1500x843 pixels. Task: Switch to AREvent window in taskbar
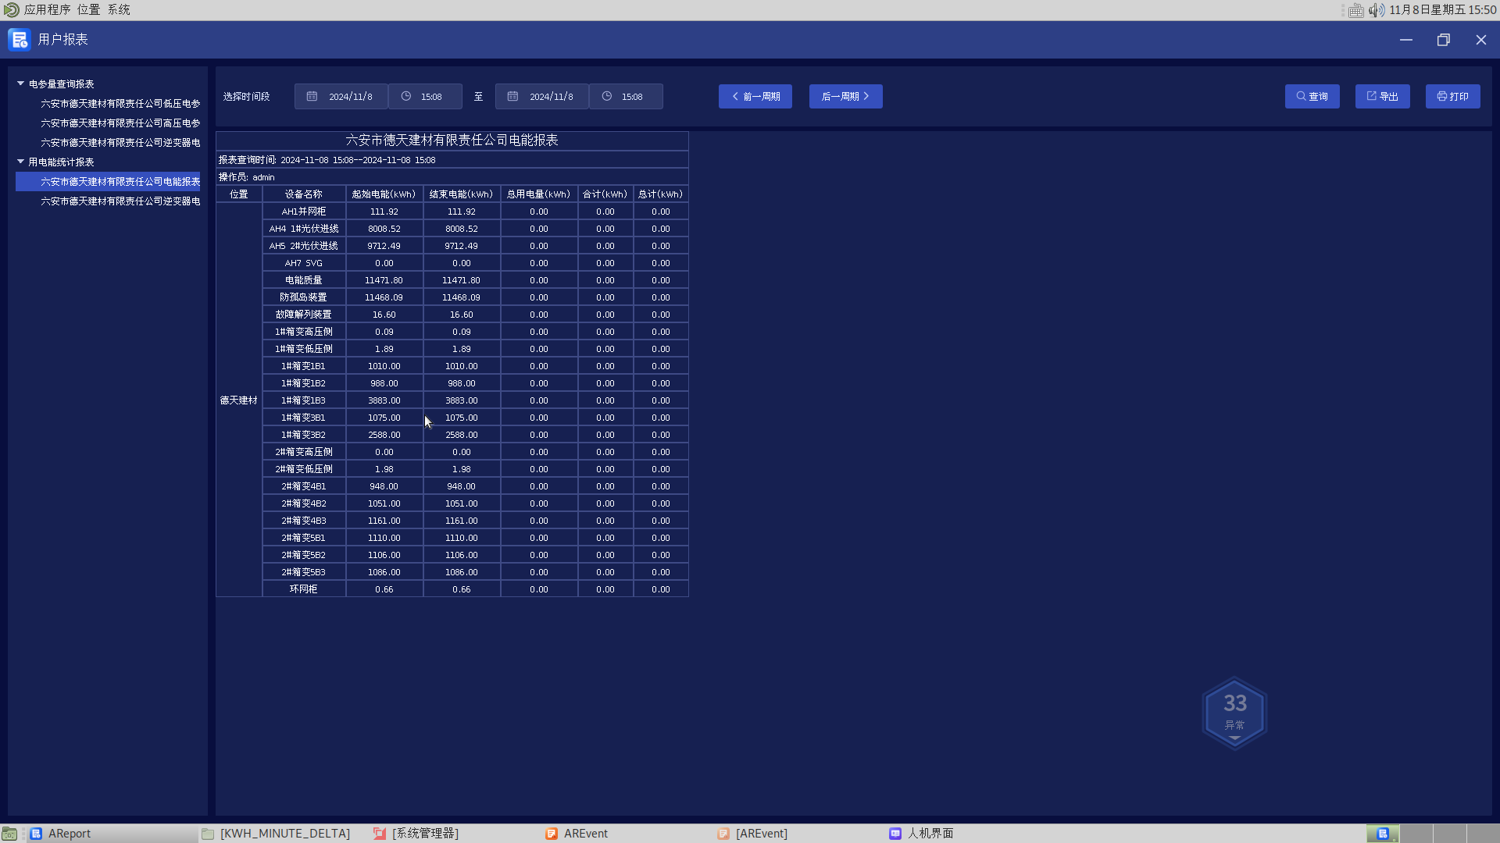pos(585,833)
